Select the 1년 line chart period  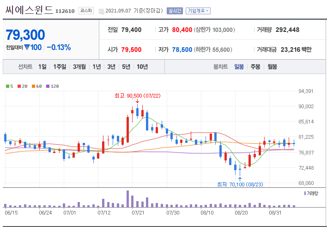pos(97,67)
